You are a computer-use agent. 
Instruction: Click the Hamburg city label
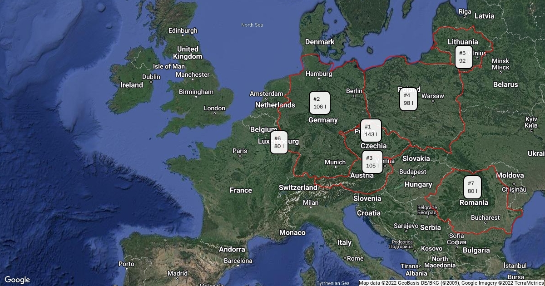(x=319, y=74)
